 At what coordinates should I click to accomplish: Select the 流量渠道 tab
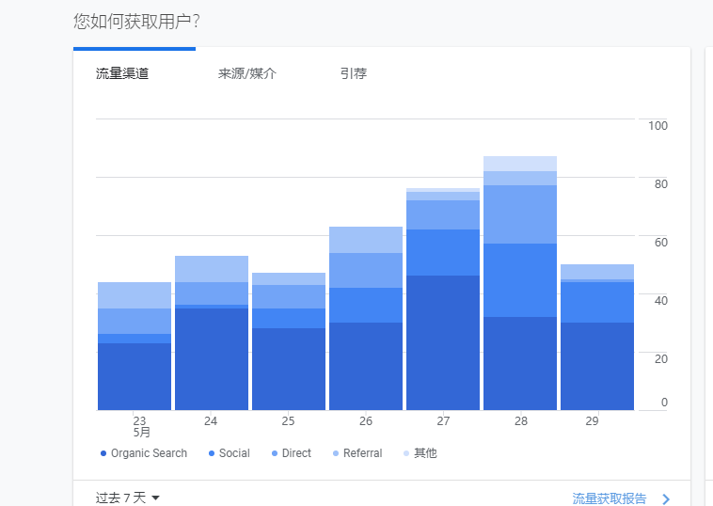pyautogui.click(x=122, y=73)
